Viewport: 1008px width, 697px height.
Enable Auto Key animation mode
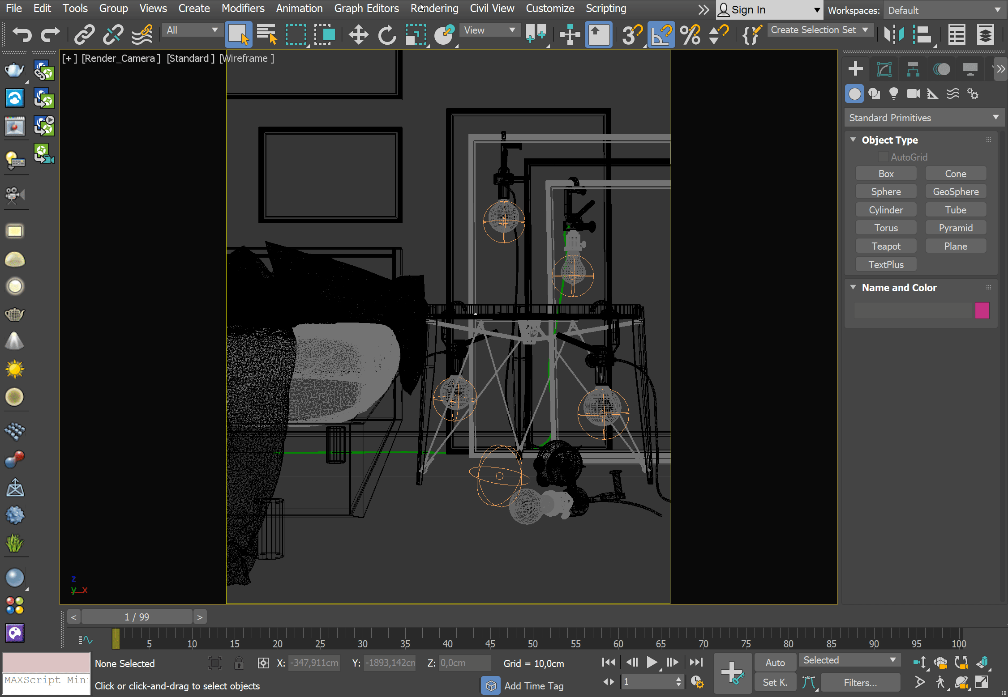click(775, 662)
